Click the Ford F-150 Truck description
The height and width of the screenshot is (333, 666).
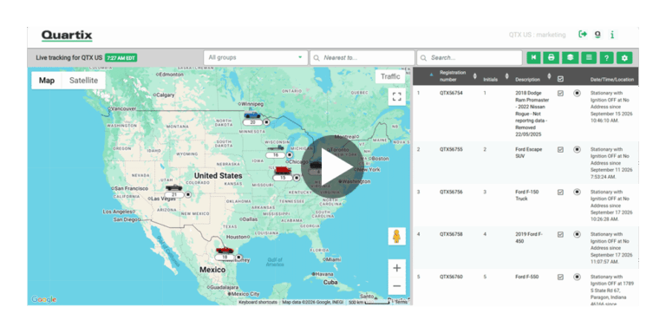click(x=527, y=195)
